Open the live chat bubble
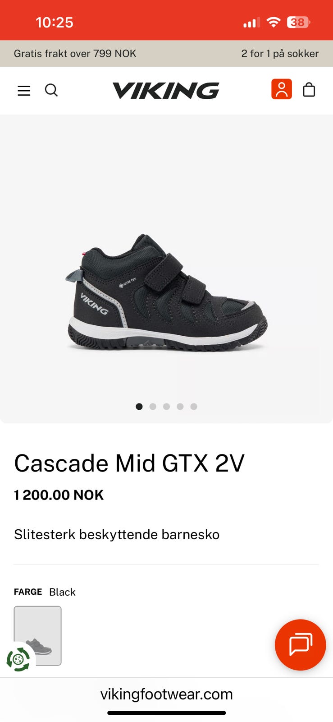The image size is (333, 722). coord(300,645)
